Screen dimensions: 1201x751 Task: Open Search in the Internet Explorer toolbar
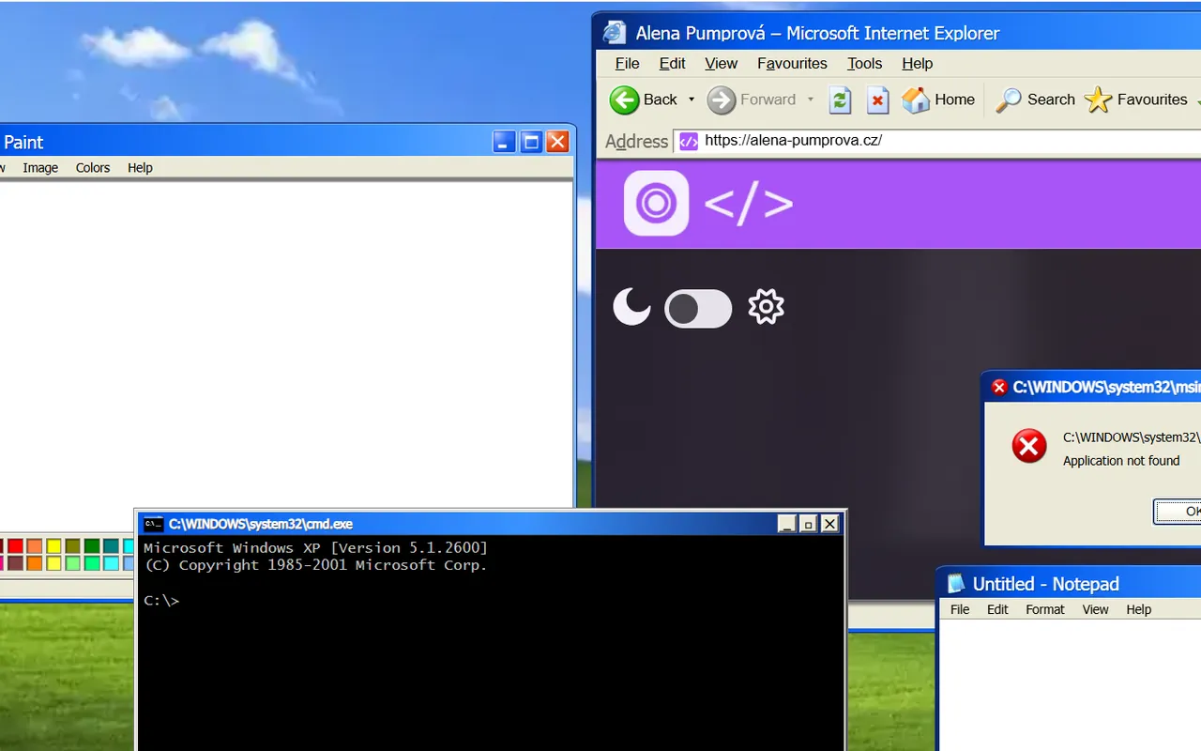coord(1035,100)
